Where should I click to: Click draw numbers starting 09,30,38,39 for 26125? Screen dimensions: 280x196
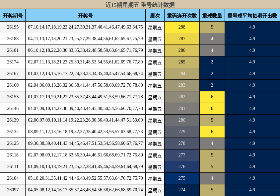[85, 143]
